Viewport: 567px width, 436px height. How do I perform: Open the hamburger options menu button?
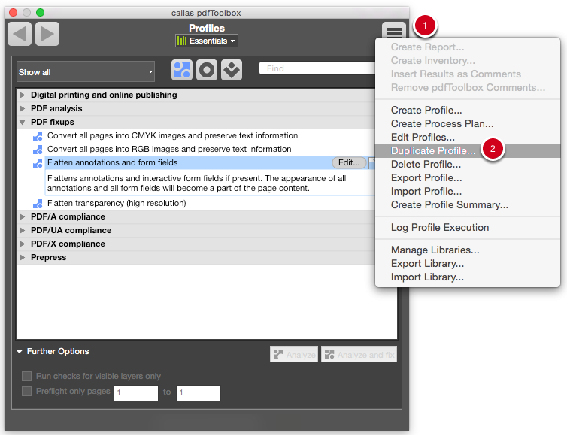pyautogui.click(x=394, y=31)
